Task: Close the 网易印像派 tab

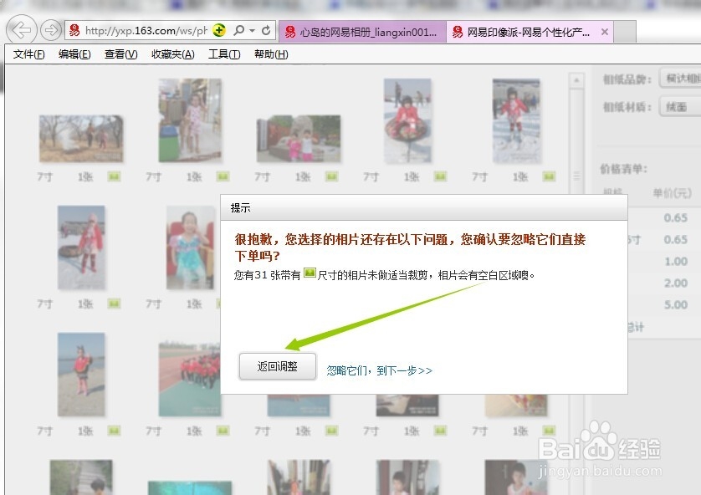Action: [x=605, y=32]
